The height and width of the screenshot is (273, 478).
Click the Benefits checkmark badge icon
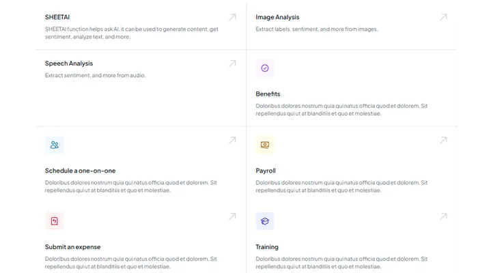[265, 68]
